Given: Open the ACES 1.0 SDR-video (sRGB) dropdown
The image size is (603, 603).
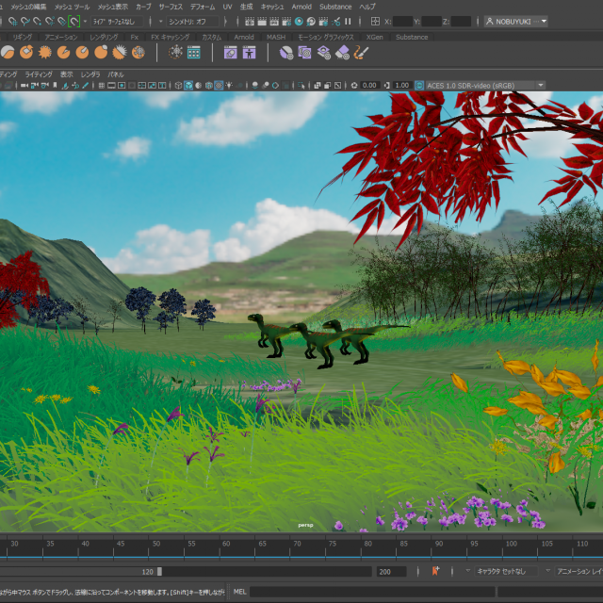Looking at the screenshot, I should [485, 86].
